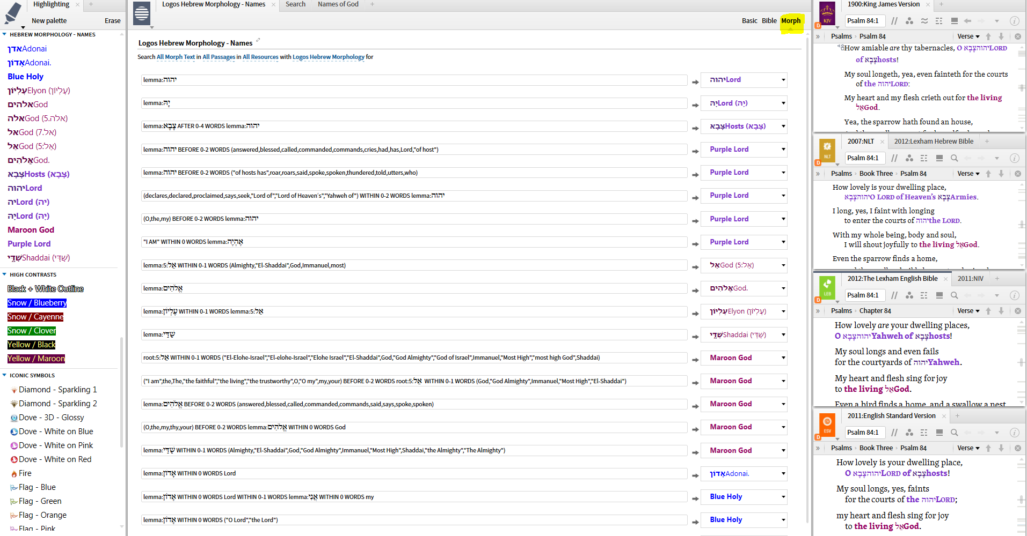Click interlinear icon in KJV panel
The image size is (1027, 536).
click(939, 21)
